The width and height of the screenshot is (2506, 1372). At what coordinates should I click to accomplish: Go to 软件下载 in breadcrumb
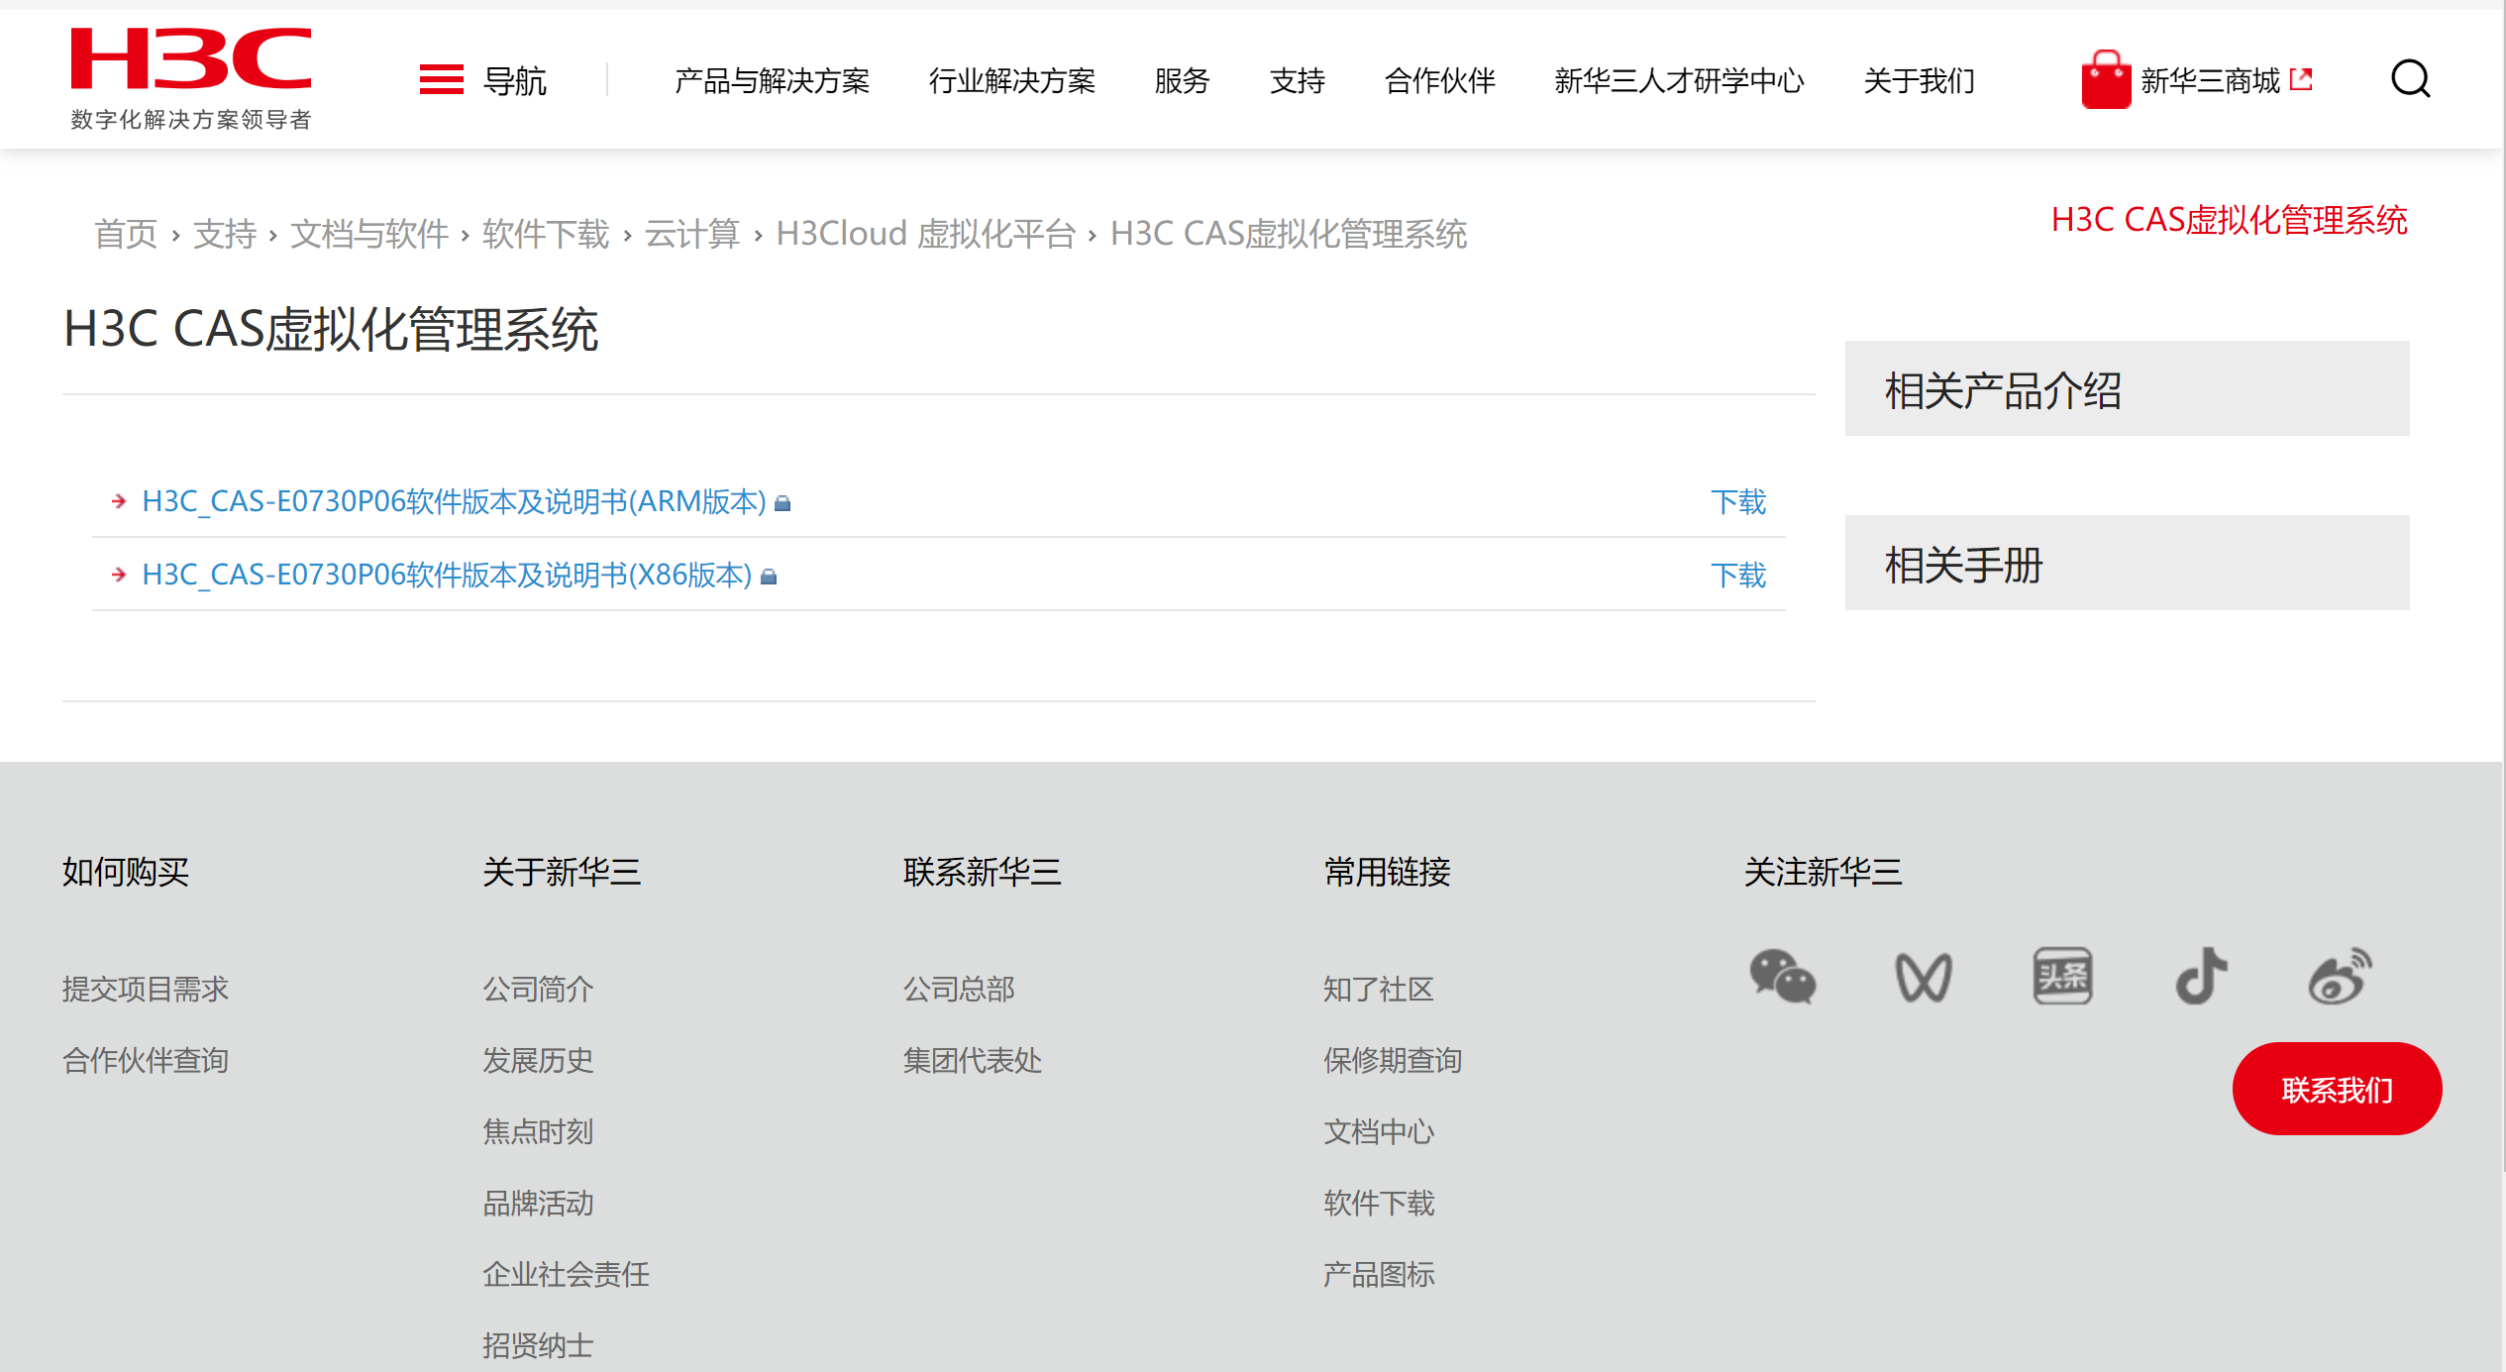[x=546, y=235]
